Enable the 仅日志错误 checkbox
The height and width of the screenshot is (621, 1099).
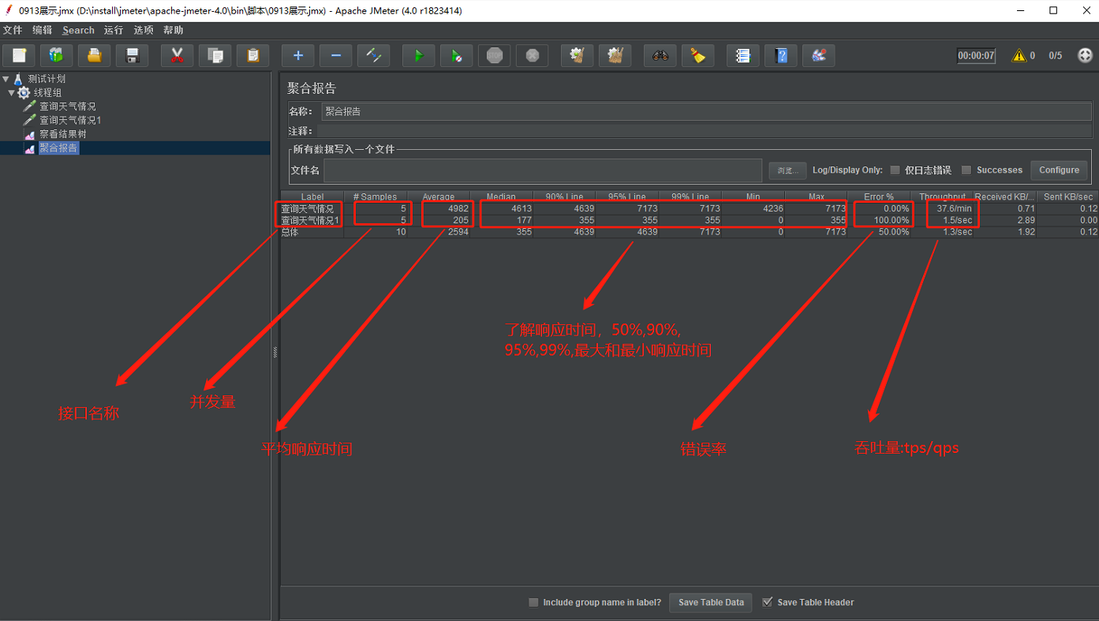pos(895,170)
